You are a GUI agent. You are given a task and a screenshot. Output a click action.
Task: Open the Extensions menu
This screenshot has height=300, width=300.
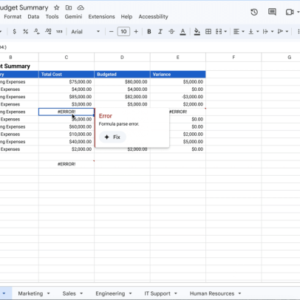pyautogui.click(x=101, y=16)
